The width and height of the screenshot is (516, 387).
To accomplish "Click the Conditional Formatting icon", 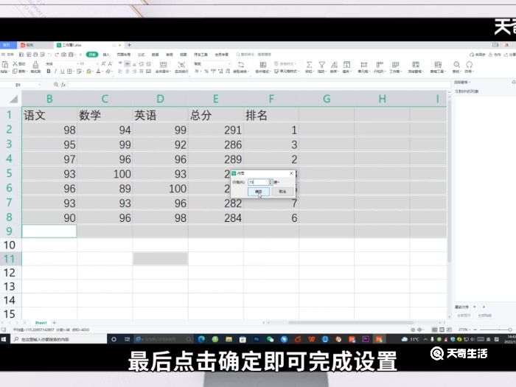I will [x=262, y=65].
